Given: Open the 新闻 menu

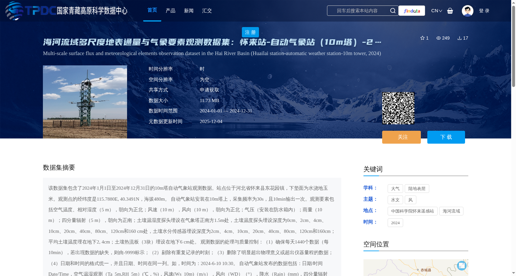Looking at the screenshot, I should 189,11.
